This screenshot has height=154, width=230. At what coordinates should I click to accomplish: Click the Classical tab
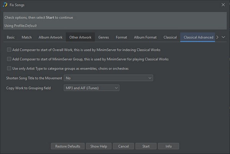pyautogui.click(x=170, y=37)
